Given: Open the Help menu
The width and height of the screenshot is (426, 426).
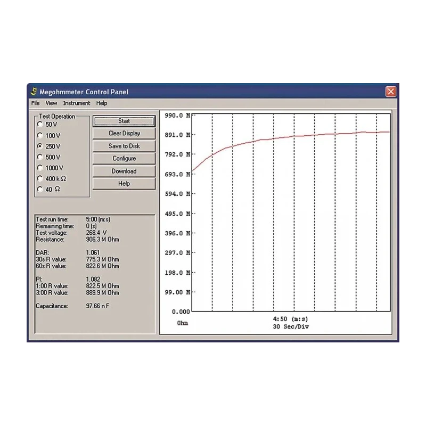Looking at the screenshot, I should [x=102, y=103].
